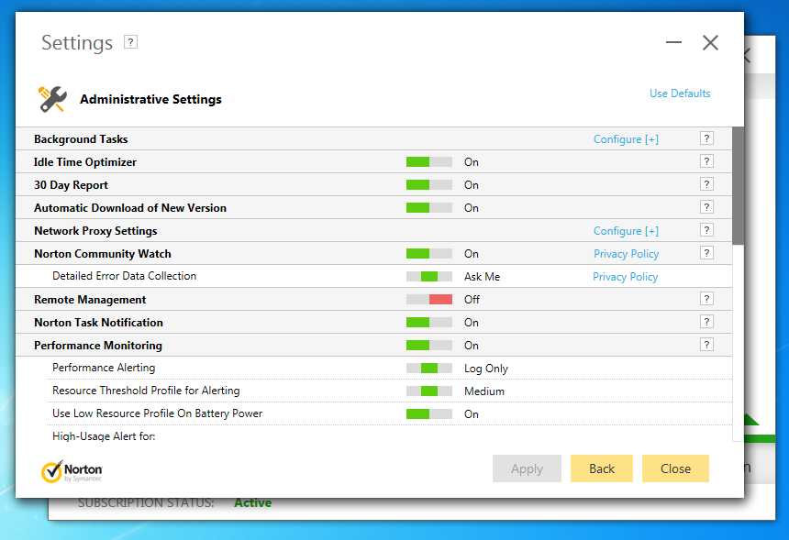The image size is (789, 540).
Task: Click the Medium value text
Action: 484,391
